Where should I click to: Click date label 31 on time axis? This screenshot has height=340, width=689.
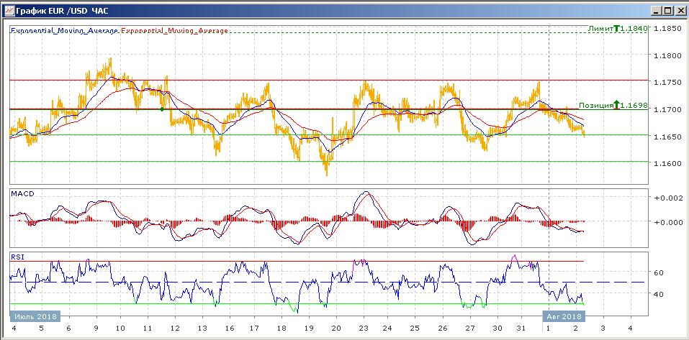click(x=521, y=328)
